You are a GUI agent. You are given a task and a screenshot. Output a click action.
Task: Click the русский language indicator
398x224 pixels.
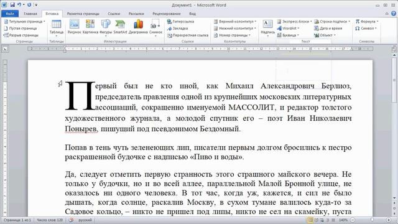pos(85,220)
